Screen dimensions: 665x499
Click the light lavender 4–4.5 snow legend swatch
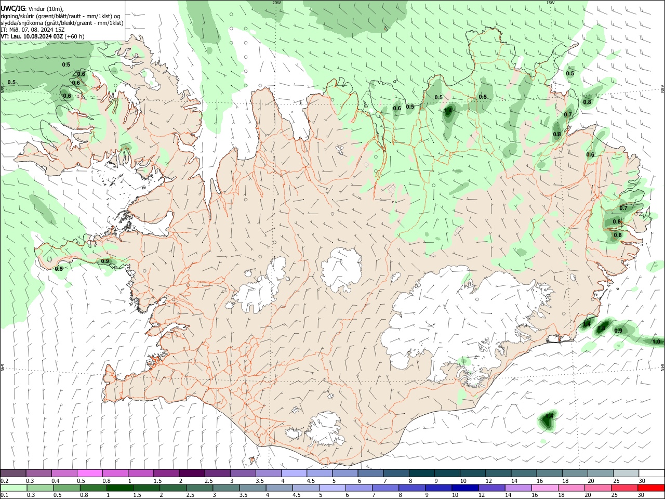tap(294, 473)
